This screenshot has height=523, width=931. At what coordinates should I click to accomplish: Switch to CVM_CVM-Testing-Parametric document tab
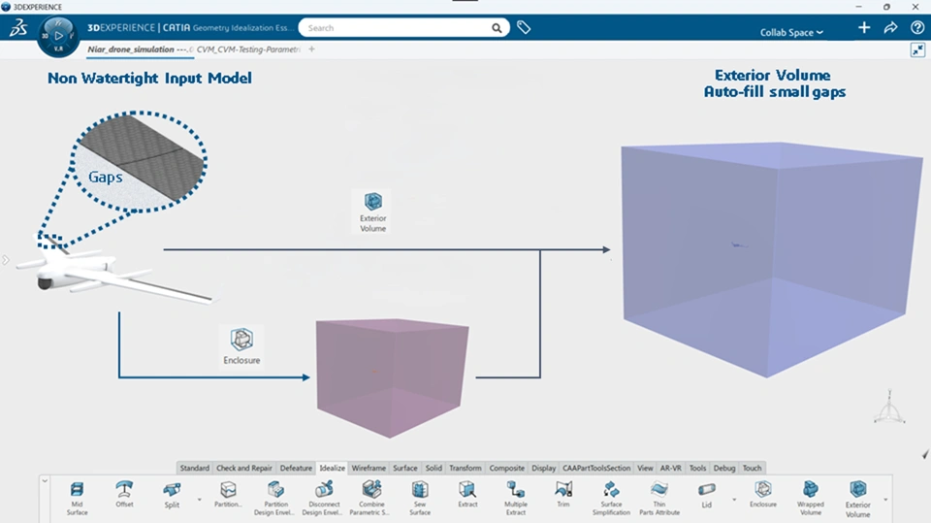[249, 49]
